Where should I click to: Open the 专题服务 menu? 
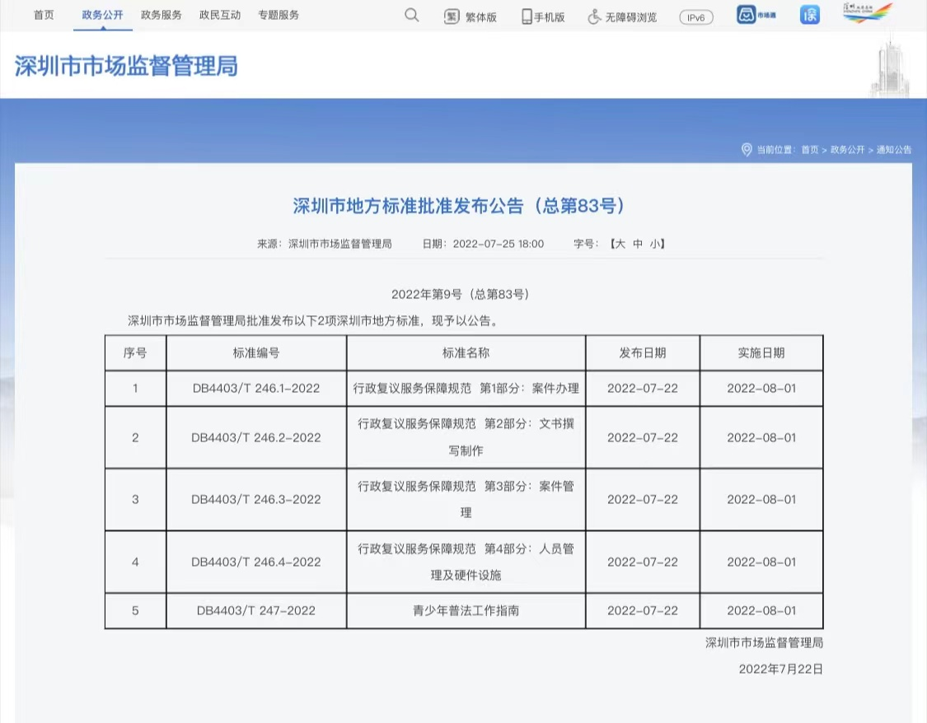279,15
